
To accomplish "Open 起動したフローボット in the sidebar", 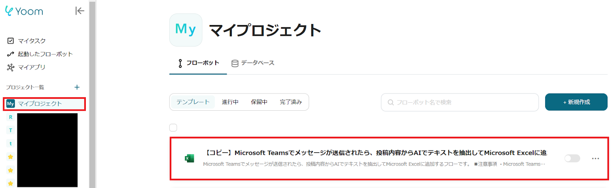I will [45, 54].
